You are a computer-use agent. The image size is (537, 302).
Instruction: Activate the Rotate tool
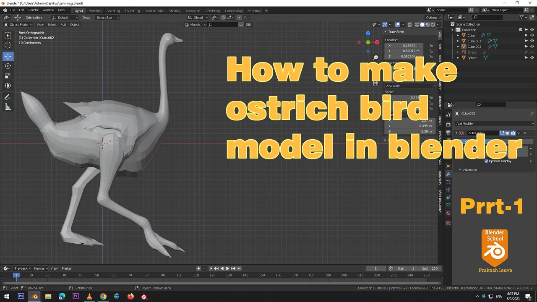click(x=8, y=66)
